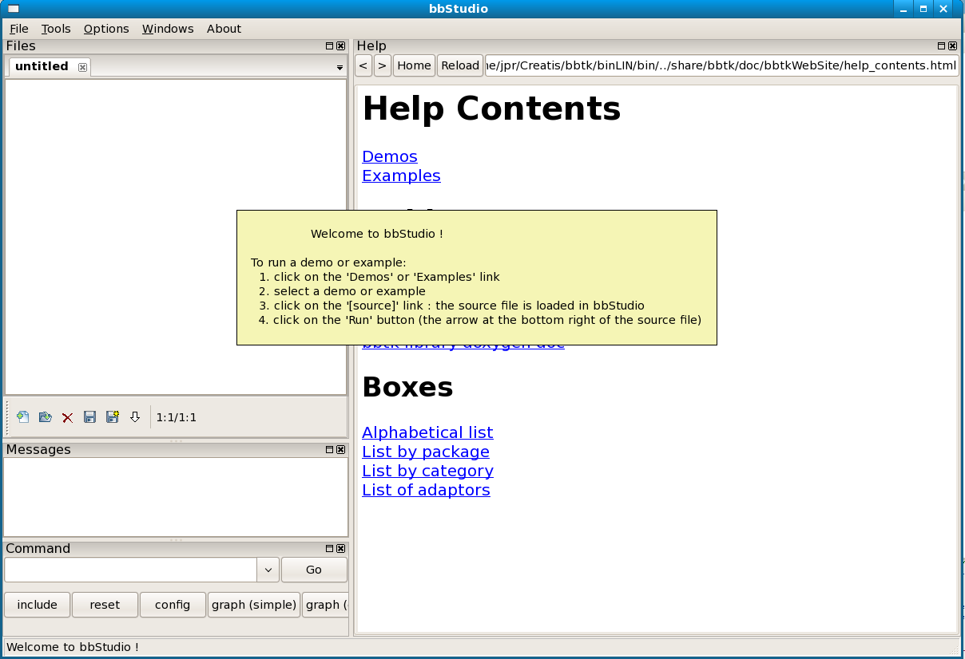Click the bbtk library doxygen doc link
This screenshot has height=659, width=965.
pos(463,348)
